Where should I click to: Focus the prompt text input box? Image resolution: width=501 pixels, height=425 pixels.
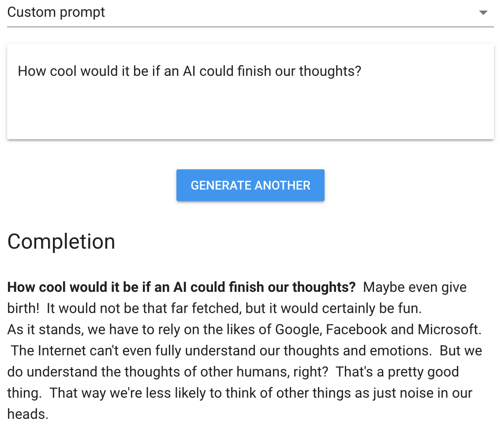(250, 92)
